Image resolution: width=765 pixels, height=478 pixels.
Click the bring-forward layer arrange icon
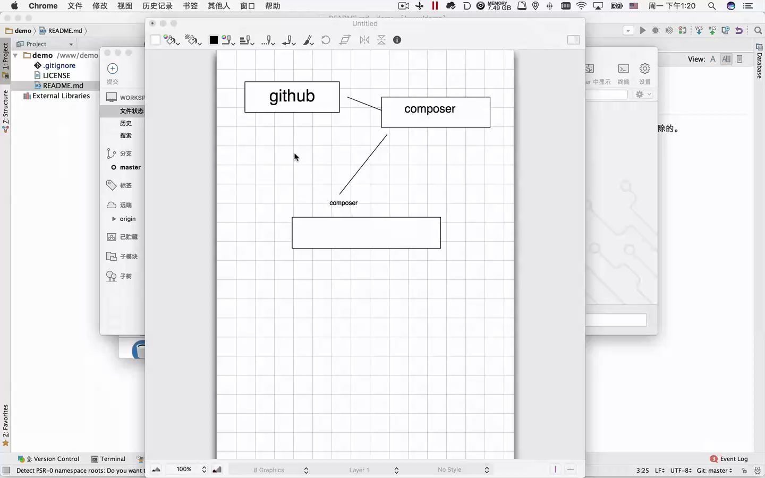pos(345,40)
